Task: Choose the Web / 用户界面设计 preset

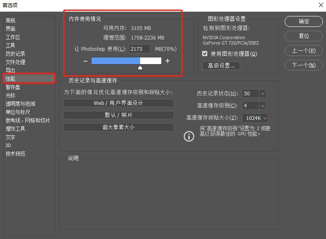Action: click(x=118, y=103)
